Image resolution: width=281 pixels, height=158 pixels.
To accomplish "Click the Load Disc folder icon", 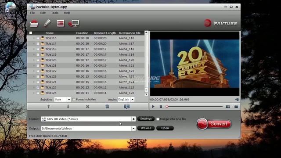I will (34, 23).
